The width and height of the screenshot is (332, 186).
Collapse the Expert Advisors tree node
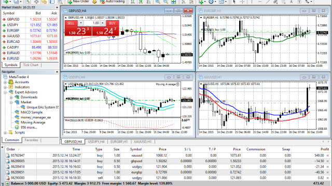point(5,92)
